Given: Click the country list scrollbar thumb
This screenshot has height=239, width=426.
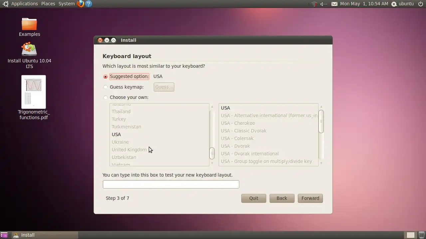Looking at the screenshot, I should coord(212,153).
